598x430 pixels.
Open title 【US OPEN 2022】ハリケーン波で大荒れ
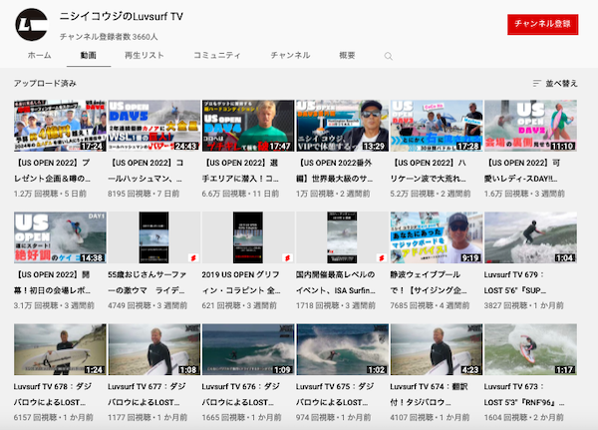click(428, 171)
